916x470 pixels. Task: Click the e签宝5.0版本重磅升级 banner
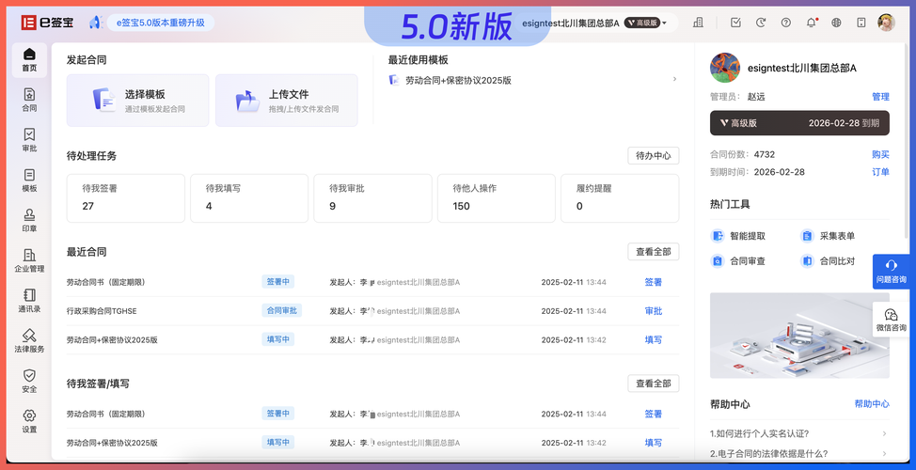tap(160, 23)
